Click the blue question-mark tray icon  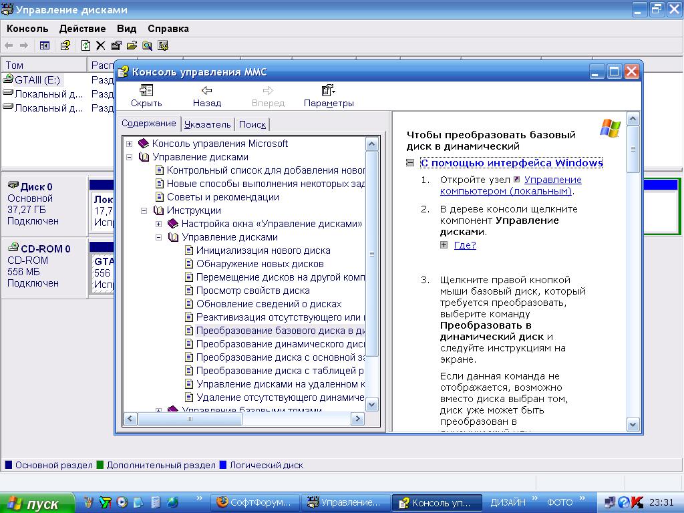[623, 502]
